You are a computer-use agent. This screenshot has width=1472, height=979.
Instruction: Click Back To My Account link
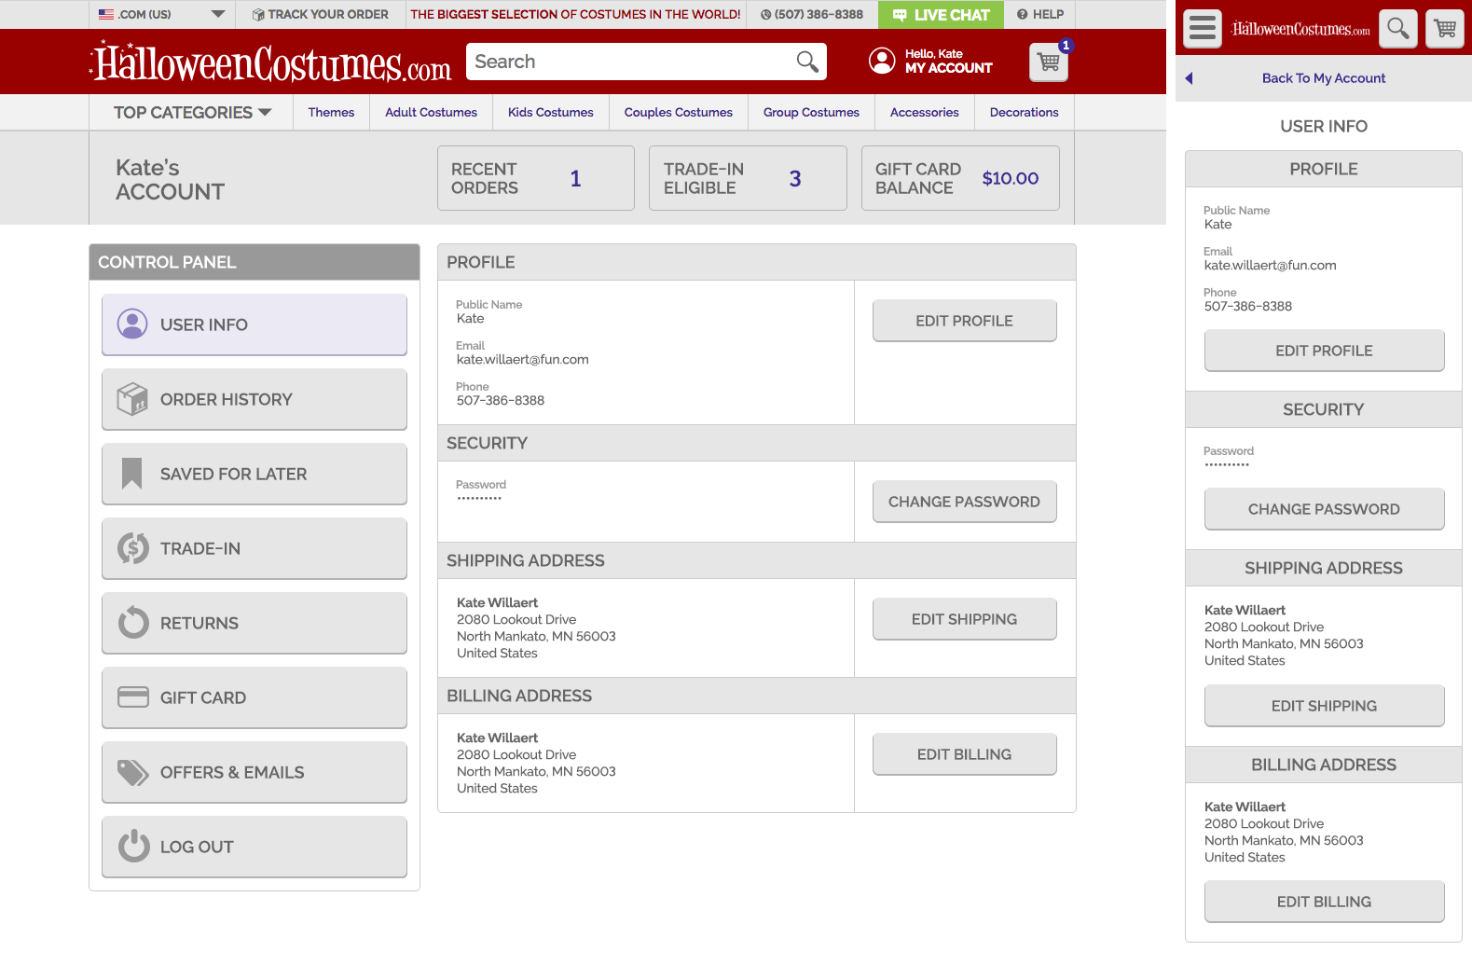1324,78
